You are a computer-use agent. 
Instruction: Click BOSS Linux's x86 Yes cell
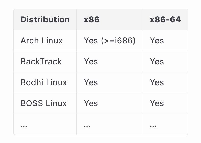pyautogui.click(x=91, y=103)
